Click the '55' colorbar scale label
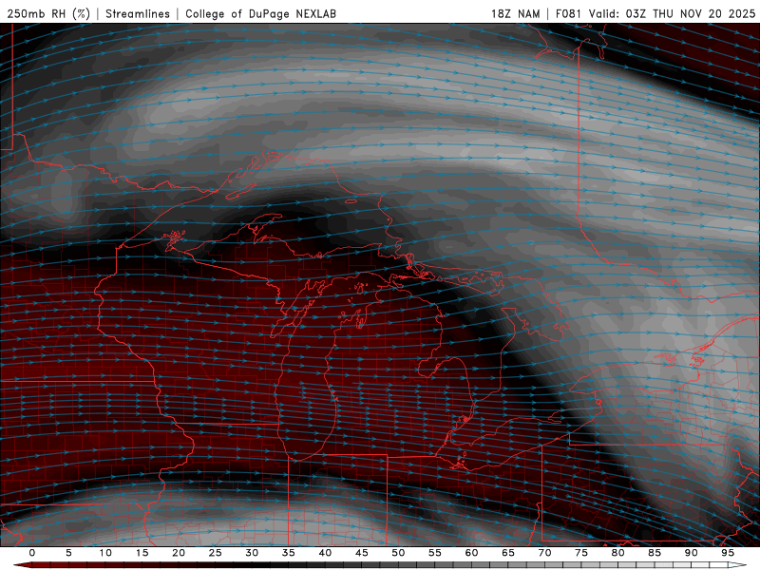This screenshot has width=760, height=570. click(x=435, y=553)
